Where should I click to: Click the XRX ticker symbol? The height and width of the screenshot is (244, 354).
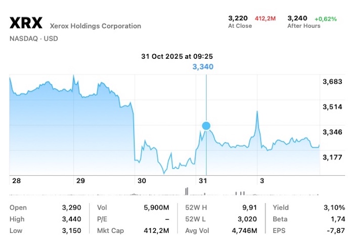(26, 23)
